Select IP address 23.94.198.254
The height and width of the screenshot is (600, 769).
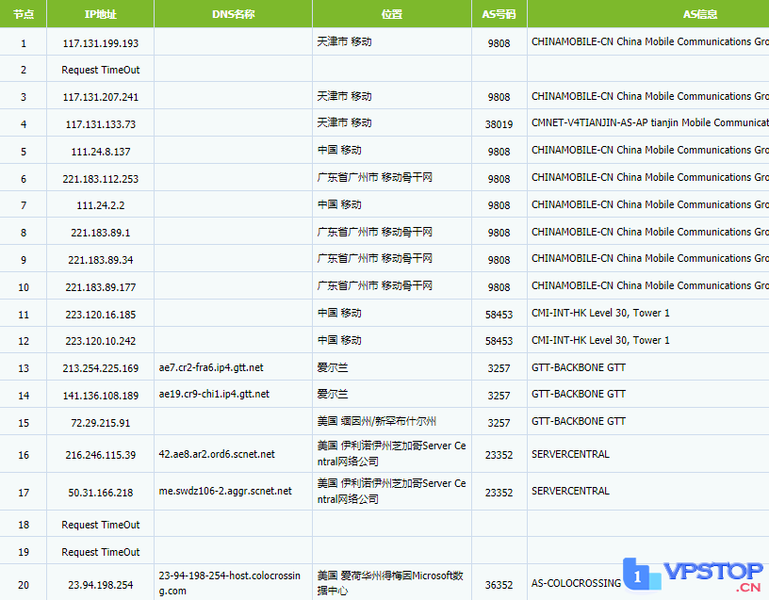tap(101, 585)
